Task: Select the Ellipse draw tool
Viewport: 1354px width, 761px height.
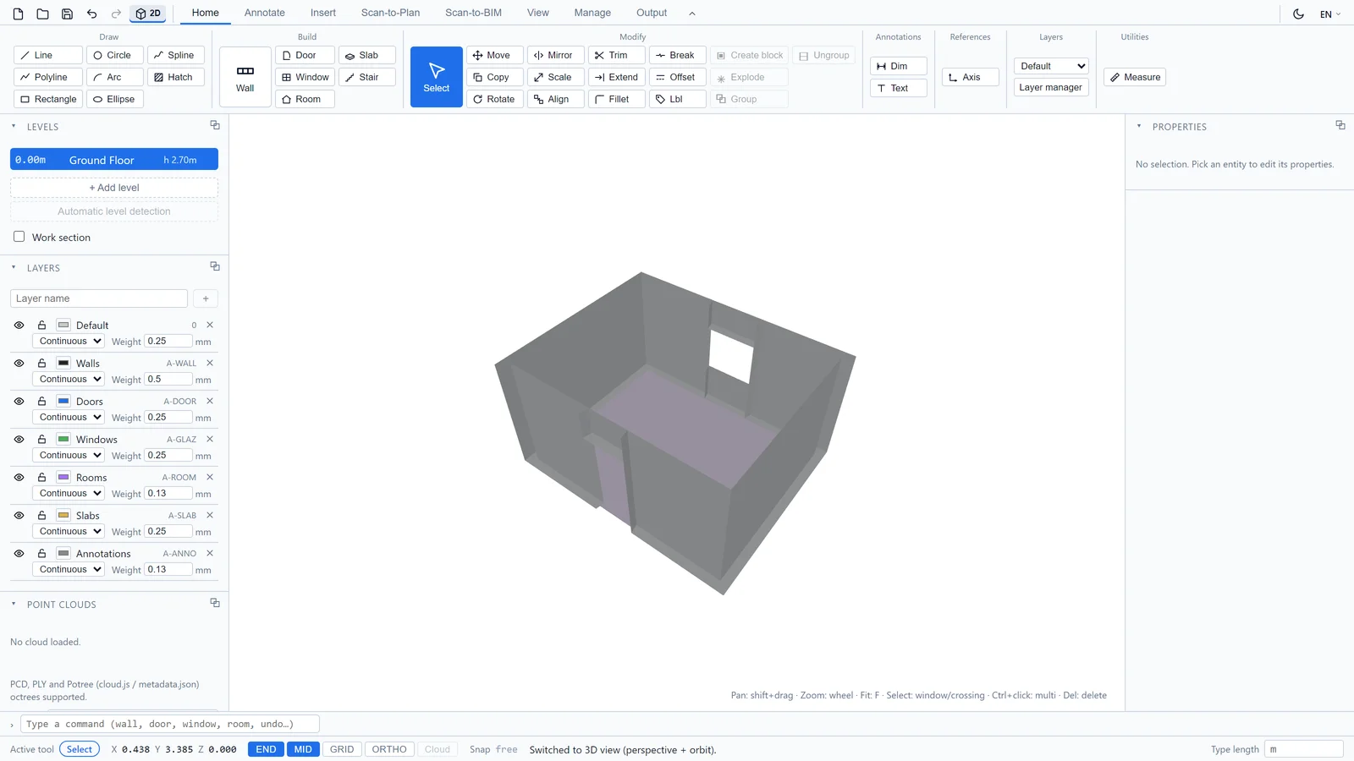Action: pyautogui.click(x=115, y=99)
